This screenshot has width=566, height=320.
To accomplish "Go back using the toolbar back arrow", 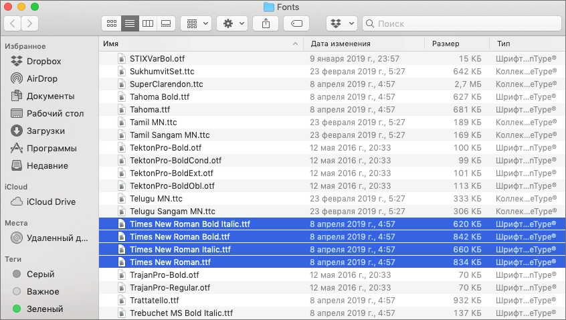I will (x=13, y=23).
